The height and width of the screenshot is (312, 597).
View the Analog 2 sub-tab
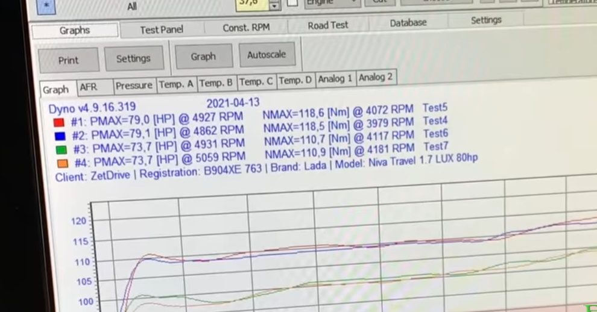pos(375,77)
